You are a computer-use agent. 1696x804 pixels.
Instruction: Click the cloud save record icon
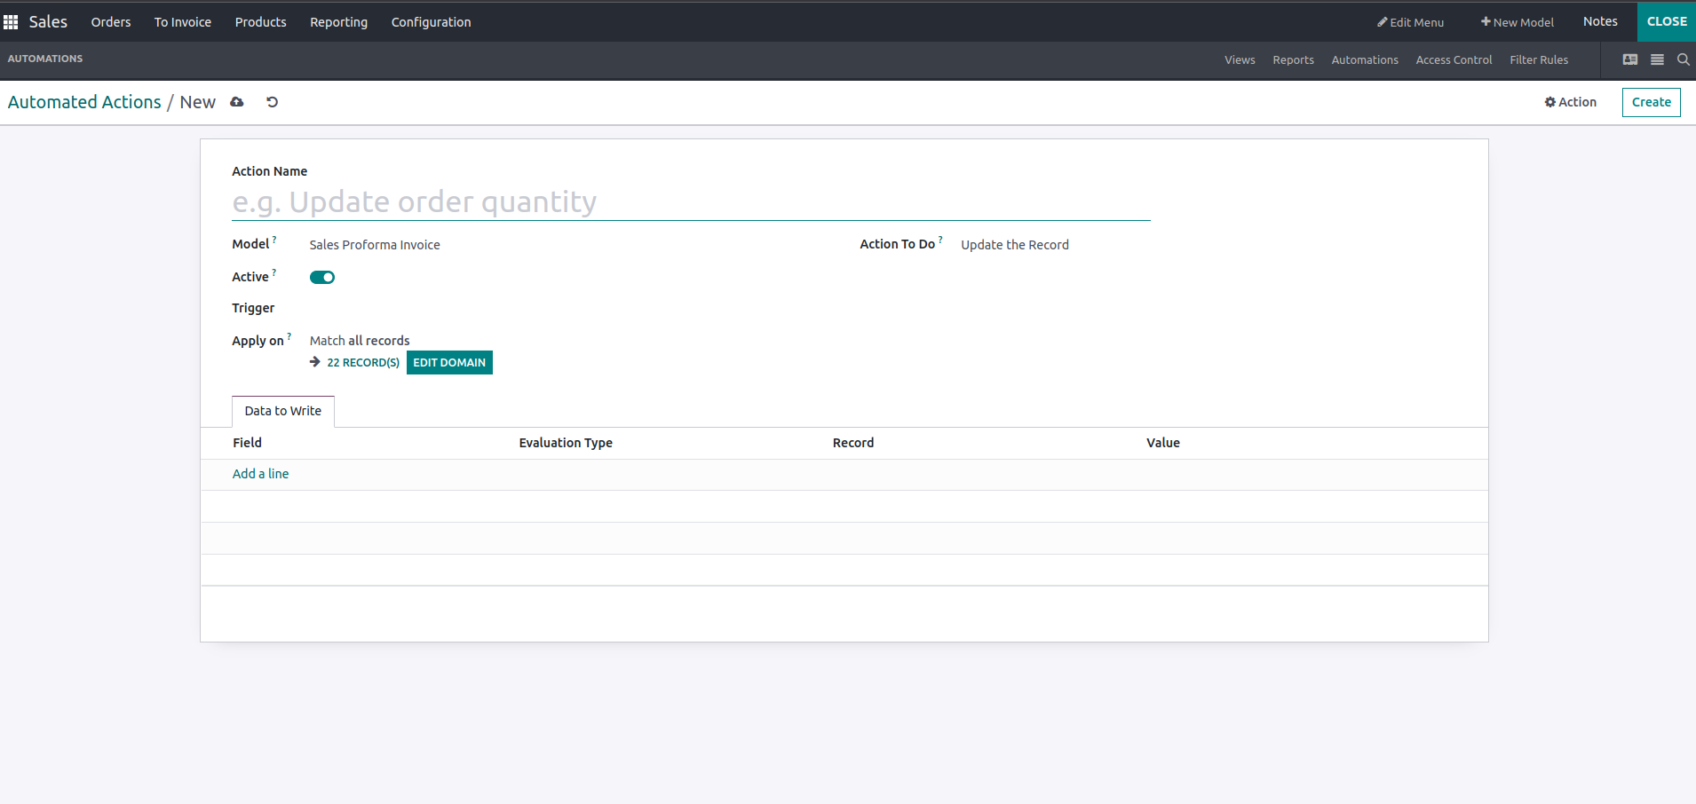[237, 102]
